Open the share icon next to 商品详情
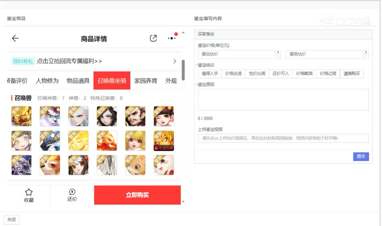Screen dimensions: 382x226 (153, 38)
